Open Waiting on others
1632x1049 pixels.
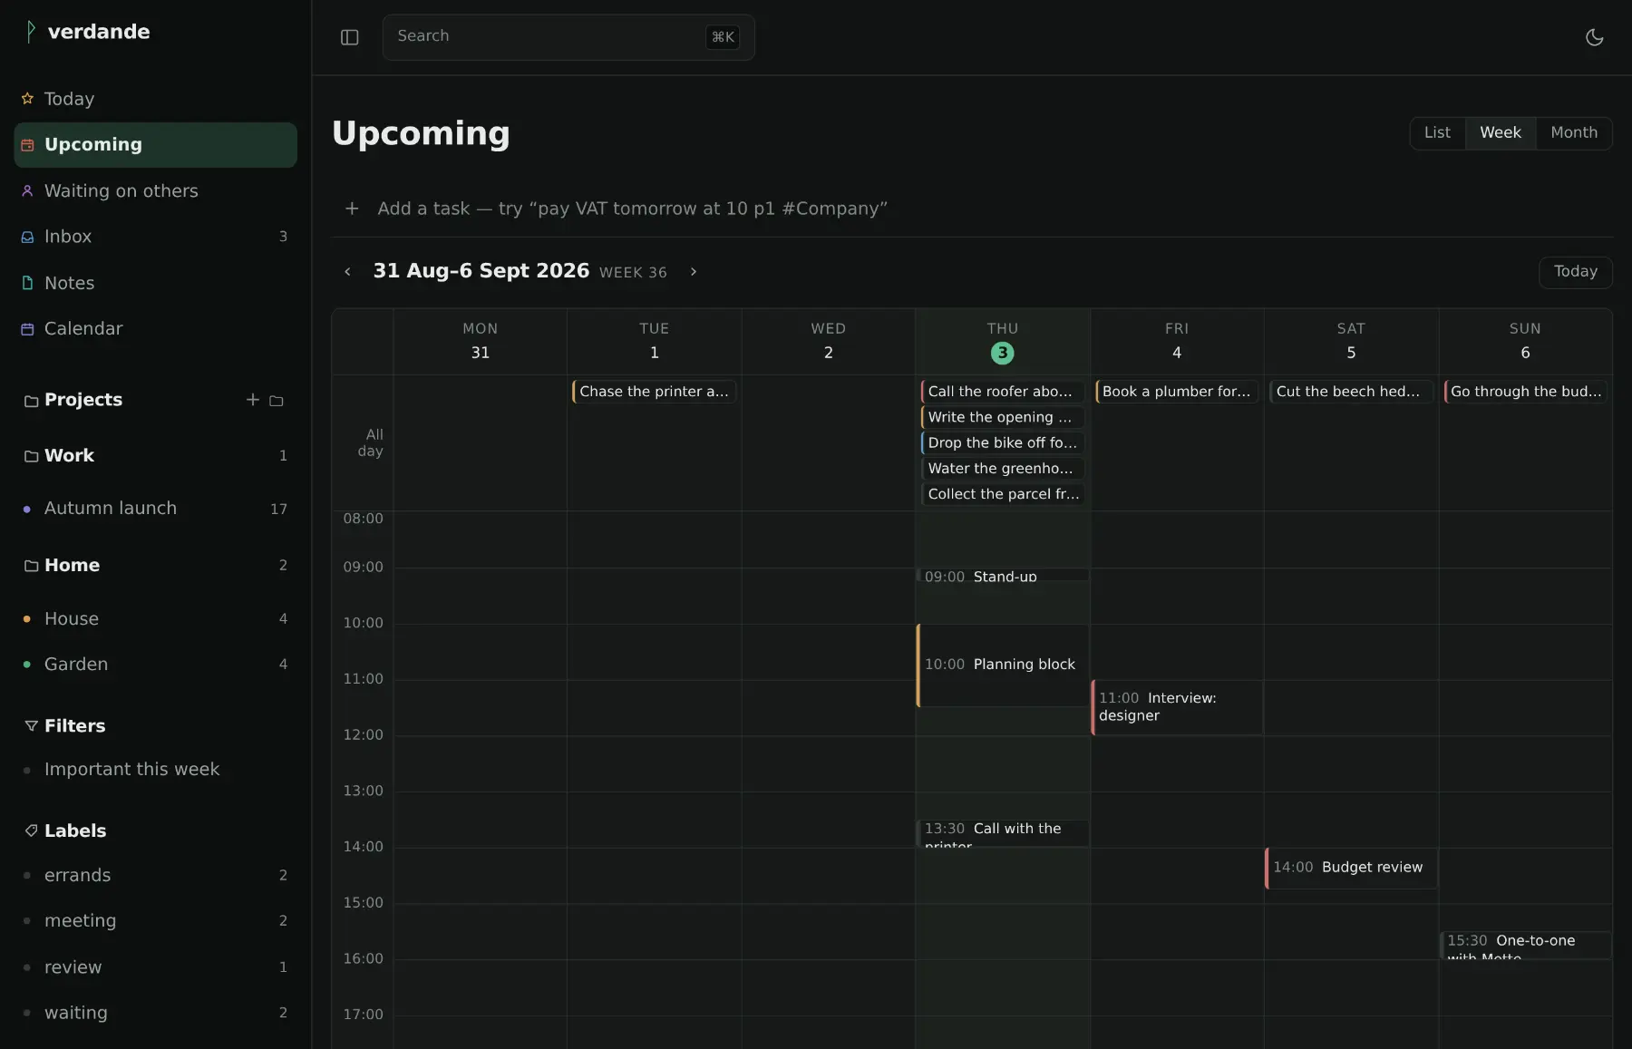pos(155,191)
